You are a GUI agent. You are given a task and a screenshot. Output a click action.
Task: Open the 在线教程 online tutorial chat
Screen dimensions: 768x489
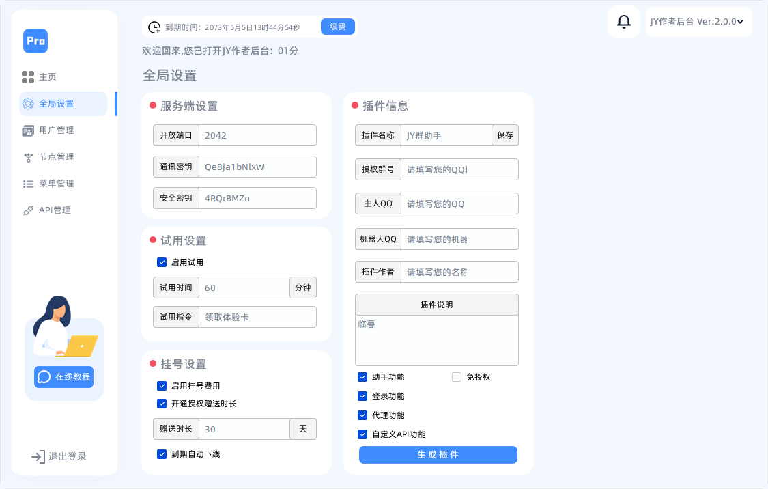click(x=63, y=376)
